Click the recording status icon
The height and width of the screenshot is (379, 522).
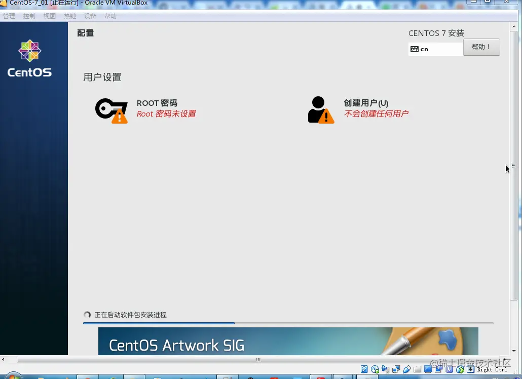click(x=439, y=369)
